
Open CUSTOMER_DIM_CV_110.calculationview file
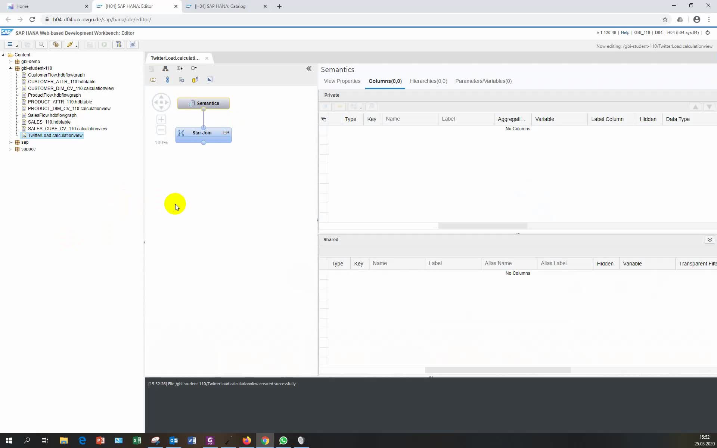pyautogui.click(x=71, y=88)
